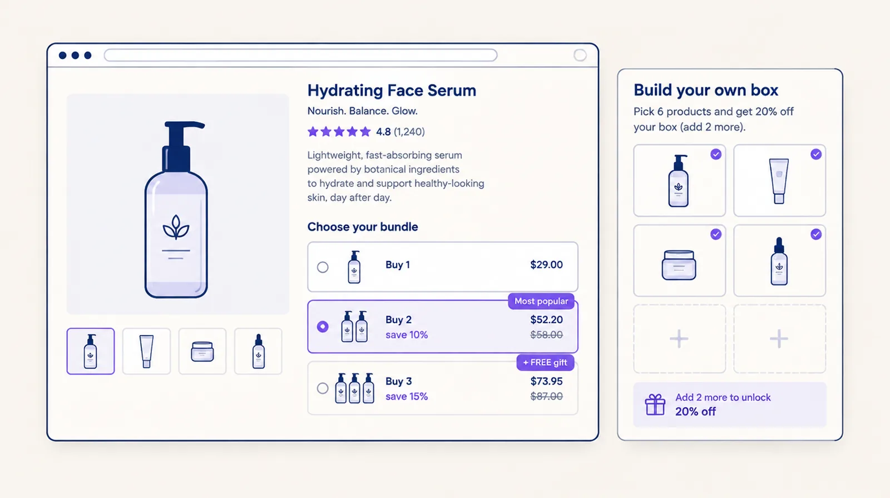Click the 20% off text in banner
890x498 pixels.
(x=695, y=412)
